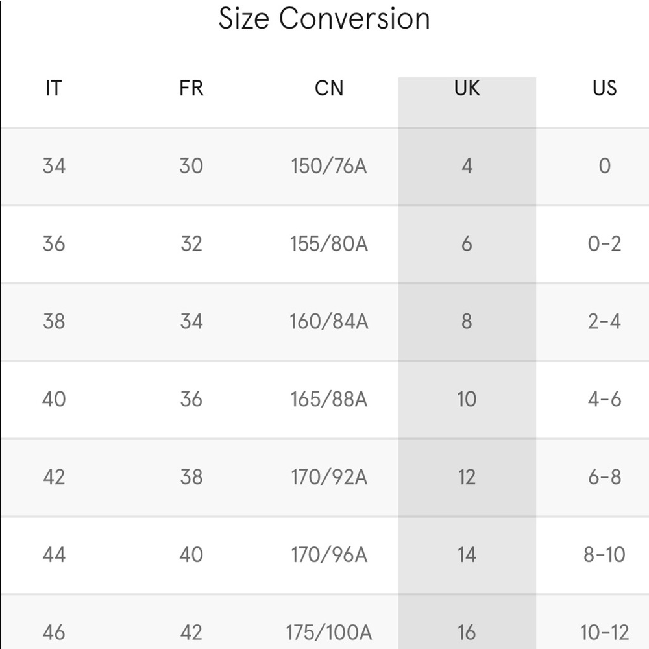This screenshot has width=649, height=649.
Task: Choose the CN column header
Action: 329,88
